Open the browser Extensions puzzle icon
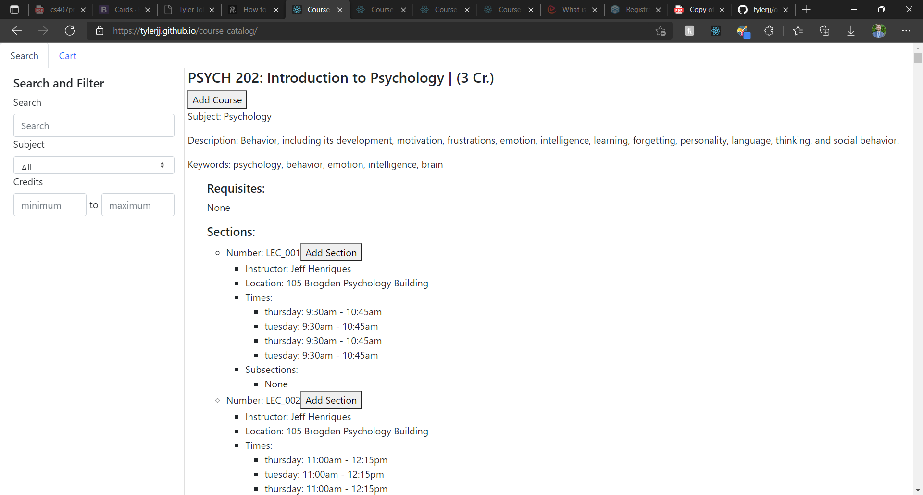The width and height of the screenshot is (923, 495). click(x=769, y=31)
